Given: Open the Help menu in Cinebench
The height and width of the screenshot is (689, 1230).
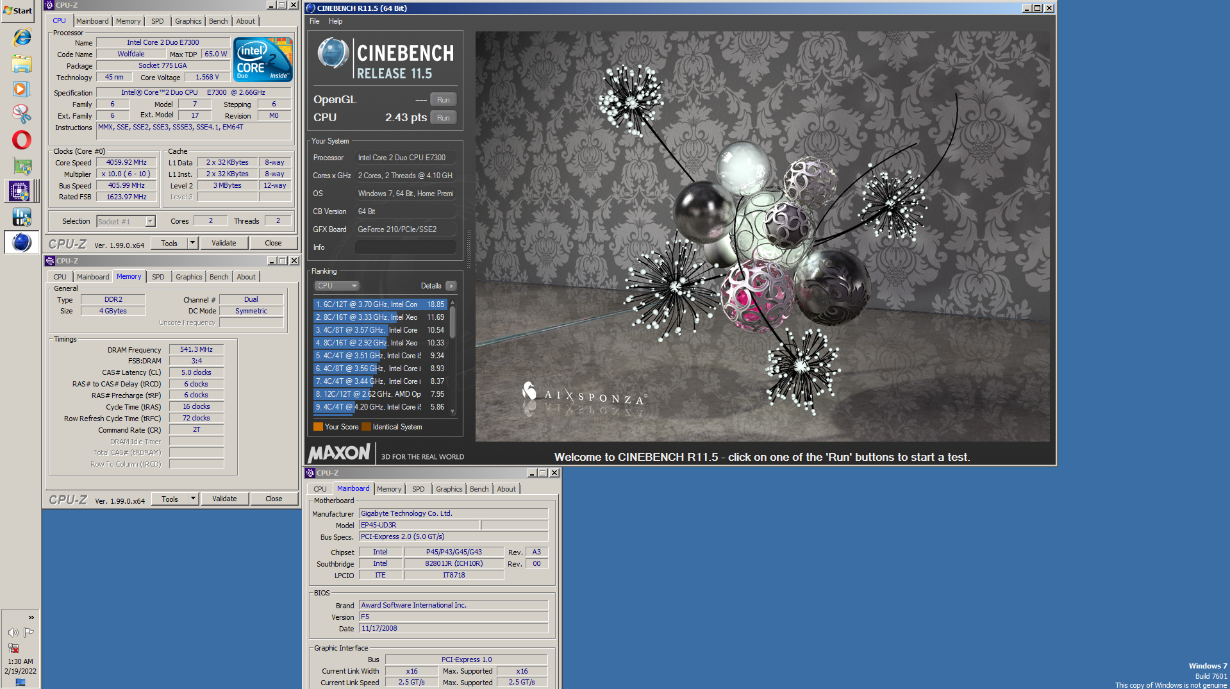Looking at the screenshot, I should pos(336,21).
